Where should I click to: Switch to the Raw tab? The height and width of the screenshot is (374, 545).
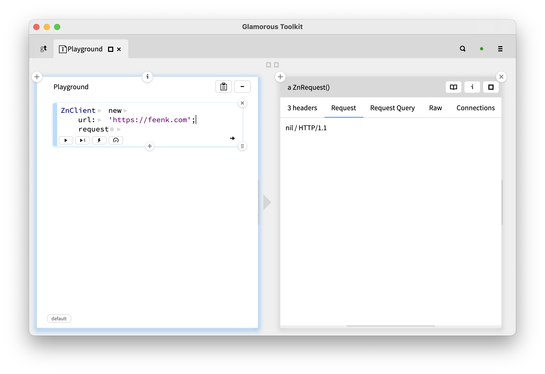435,108
